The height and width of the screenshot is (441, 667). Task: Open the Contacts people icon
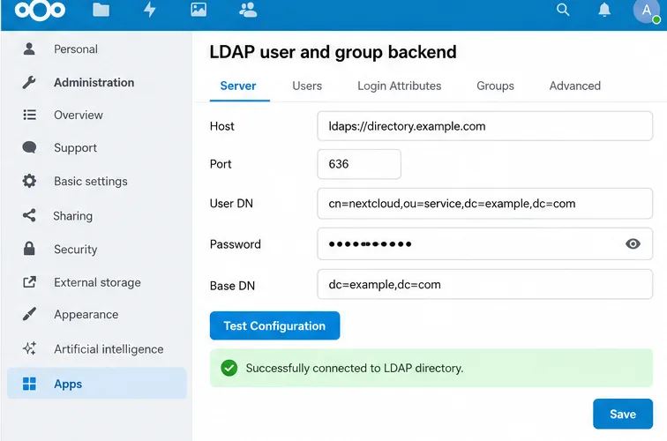pyautogui.click(x=248, y=10)
